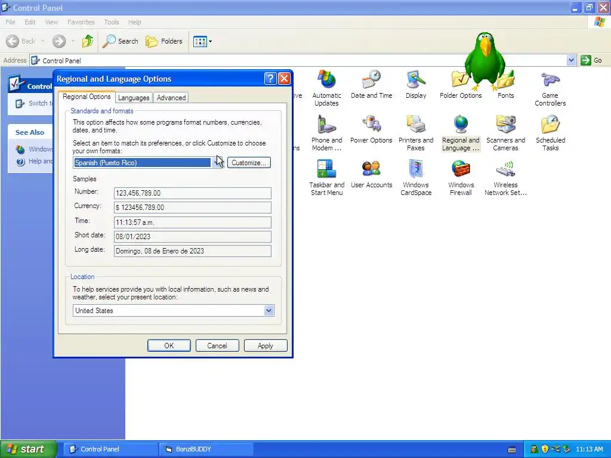
Task: Open the Tools menu
Action: click(x=112, y=22)
